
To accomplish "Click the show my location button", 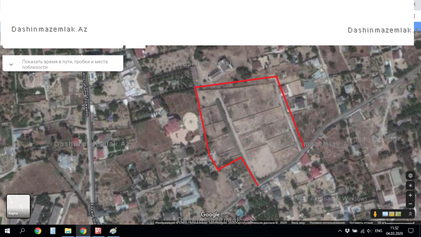I will click(410, 185).
